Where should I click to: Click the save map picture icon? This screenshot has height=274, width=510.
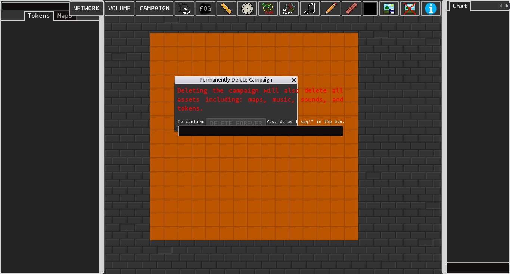[389, 9]
